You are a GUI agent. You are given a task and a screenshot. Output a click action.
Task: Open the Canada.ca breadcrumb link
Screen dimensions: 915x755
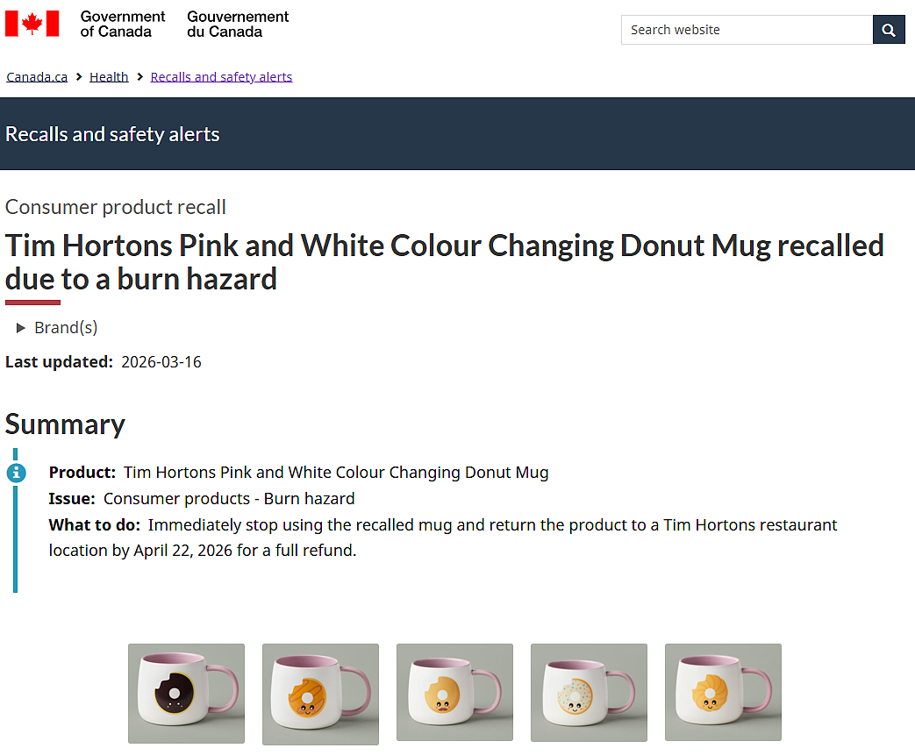pos(37,77)
